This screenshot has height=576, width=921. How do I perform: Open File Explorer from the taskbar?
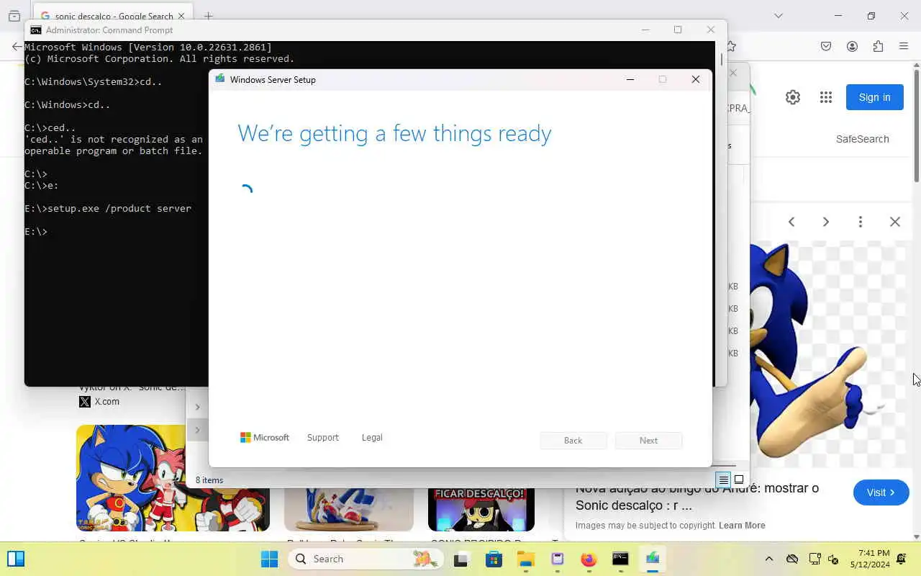coord(525,559)
